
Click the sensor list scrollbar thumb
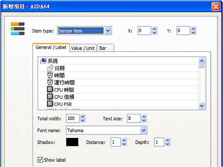pos(202,66)
